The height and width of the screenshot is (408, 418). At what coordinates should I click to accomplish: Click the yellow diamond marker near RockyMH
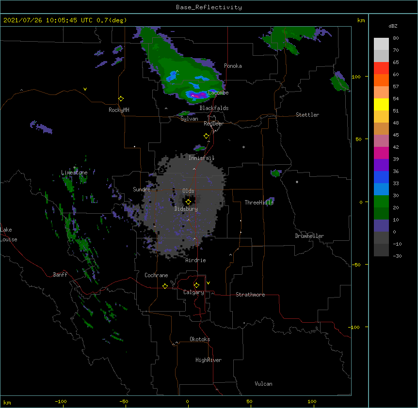click(121, 98)
